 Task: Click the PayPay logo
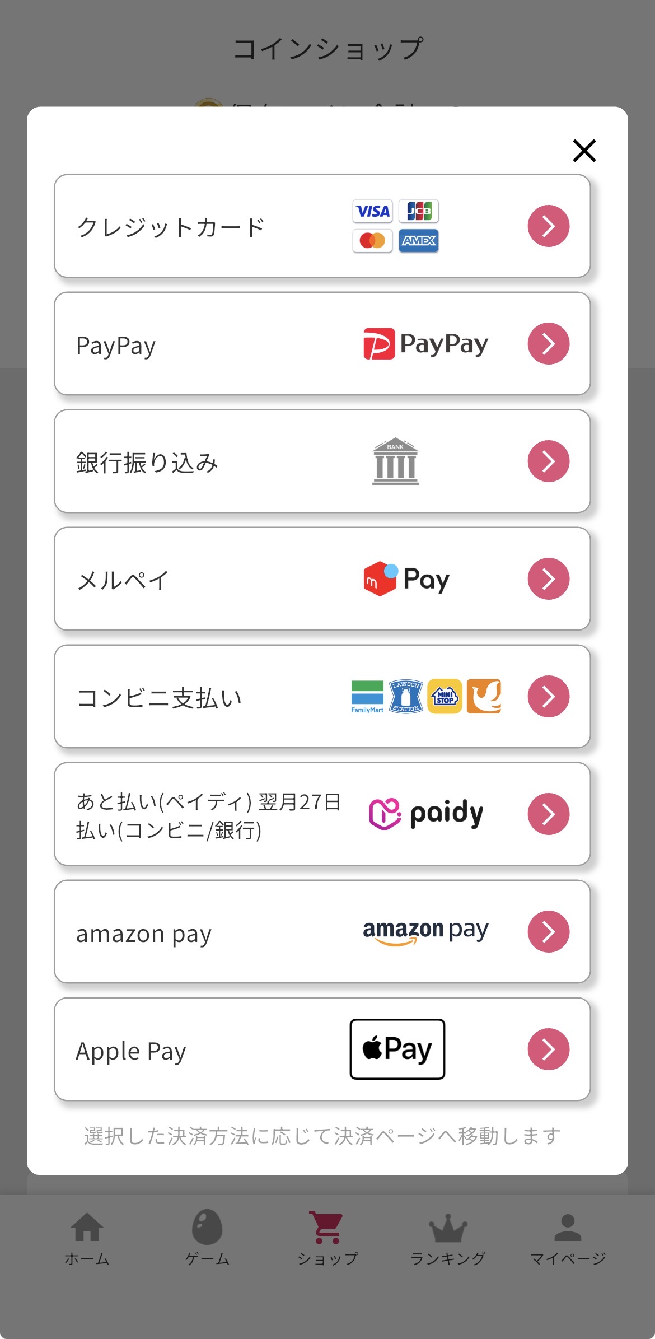tap(425, 344)
